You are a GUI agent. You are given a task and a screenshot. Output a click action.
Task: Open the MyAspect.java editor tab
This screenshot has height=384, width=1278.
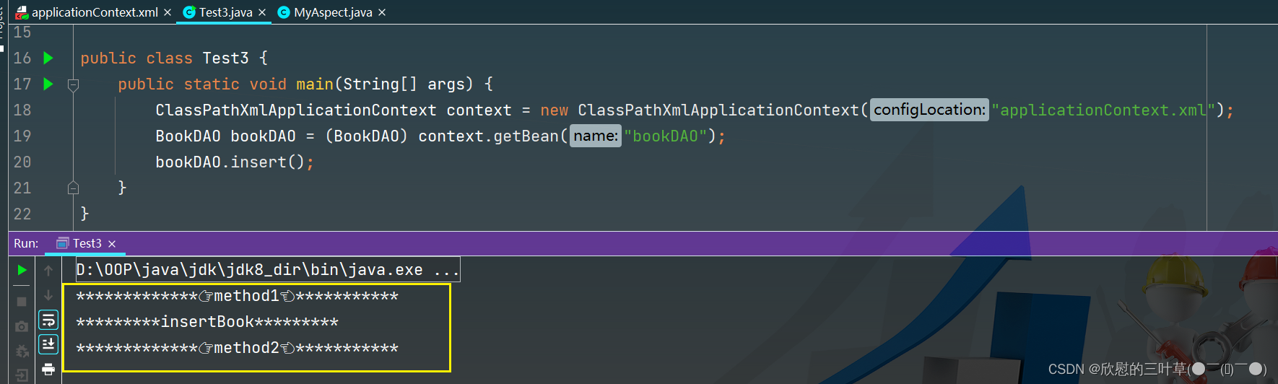332,12
